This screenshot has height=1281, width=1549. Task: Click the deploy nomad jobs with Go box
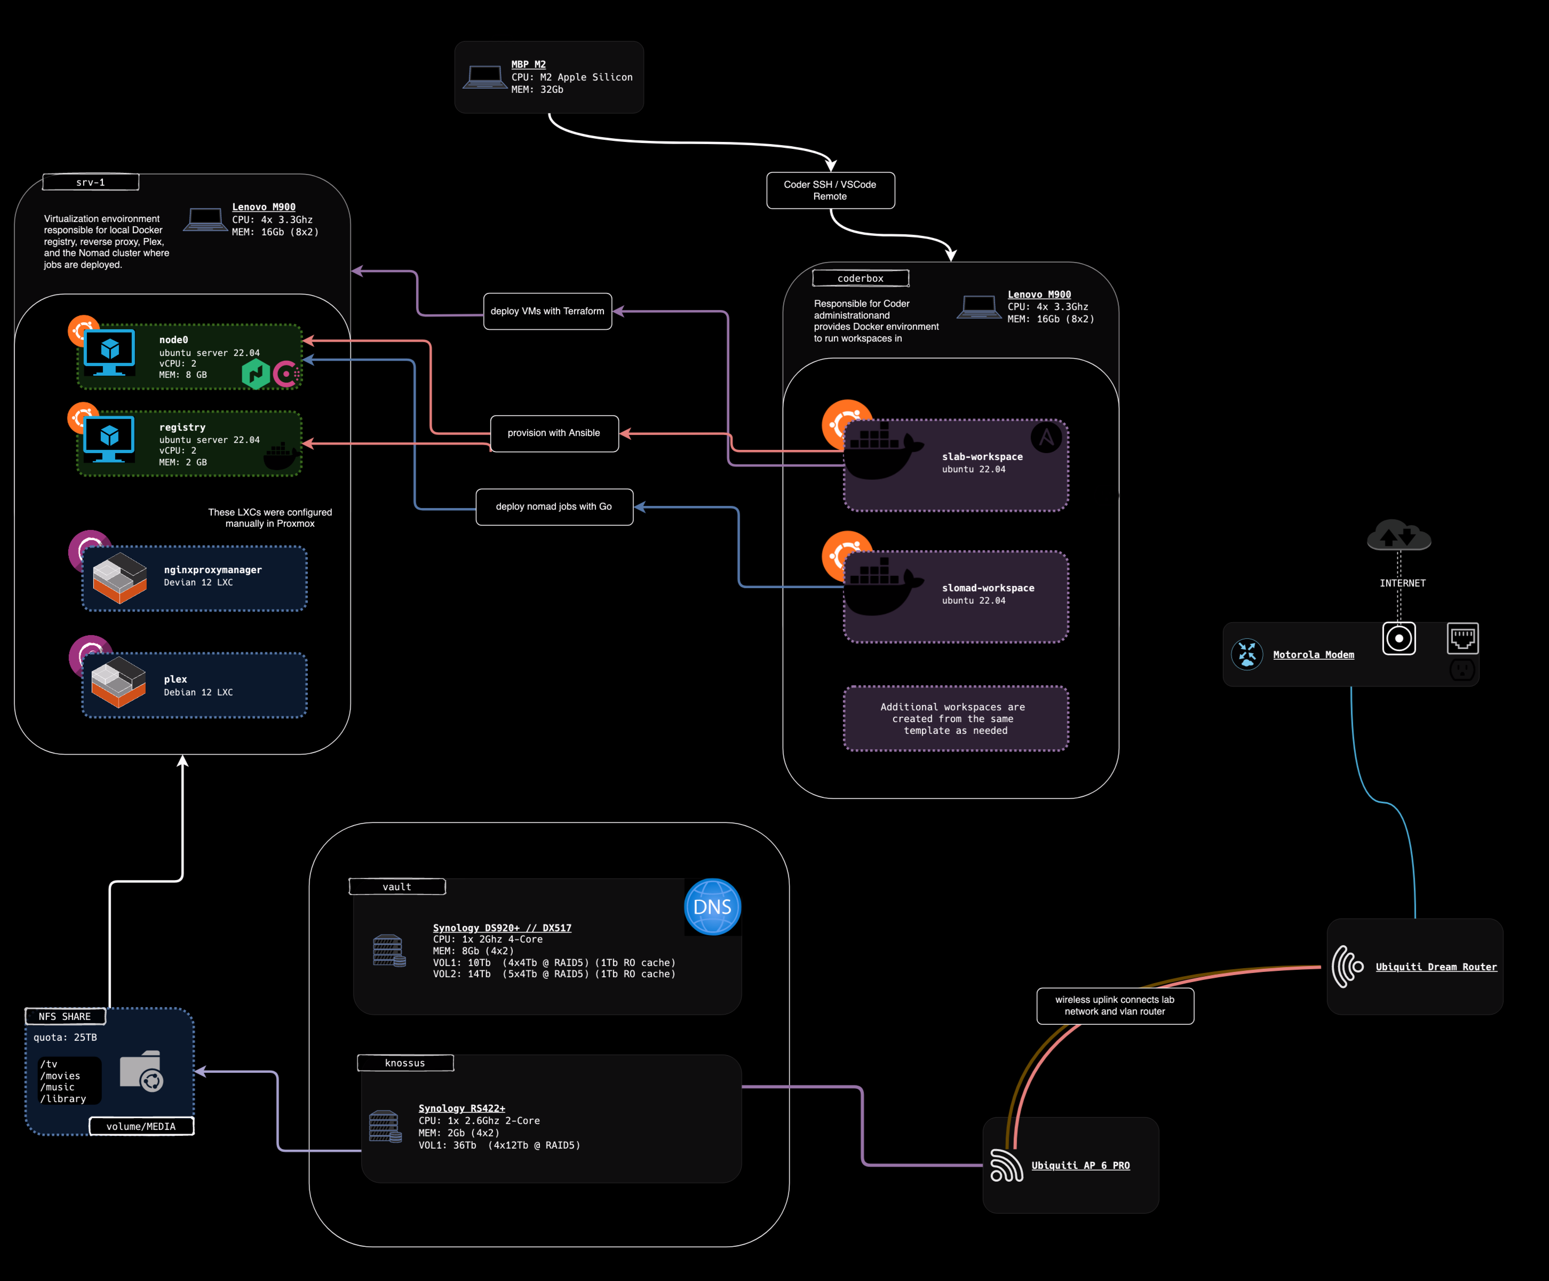click(x=554, y=507)
